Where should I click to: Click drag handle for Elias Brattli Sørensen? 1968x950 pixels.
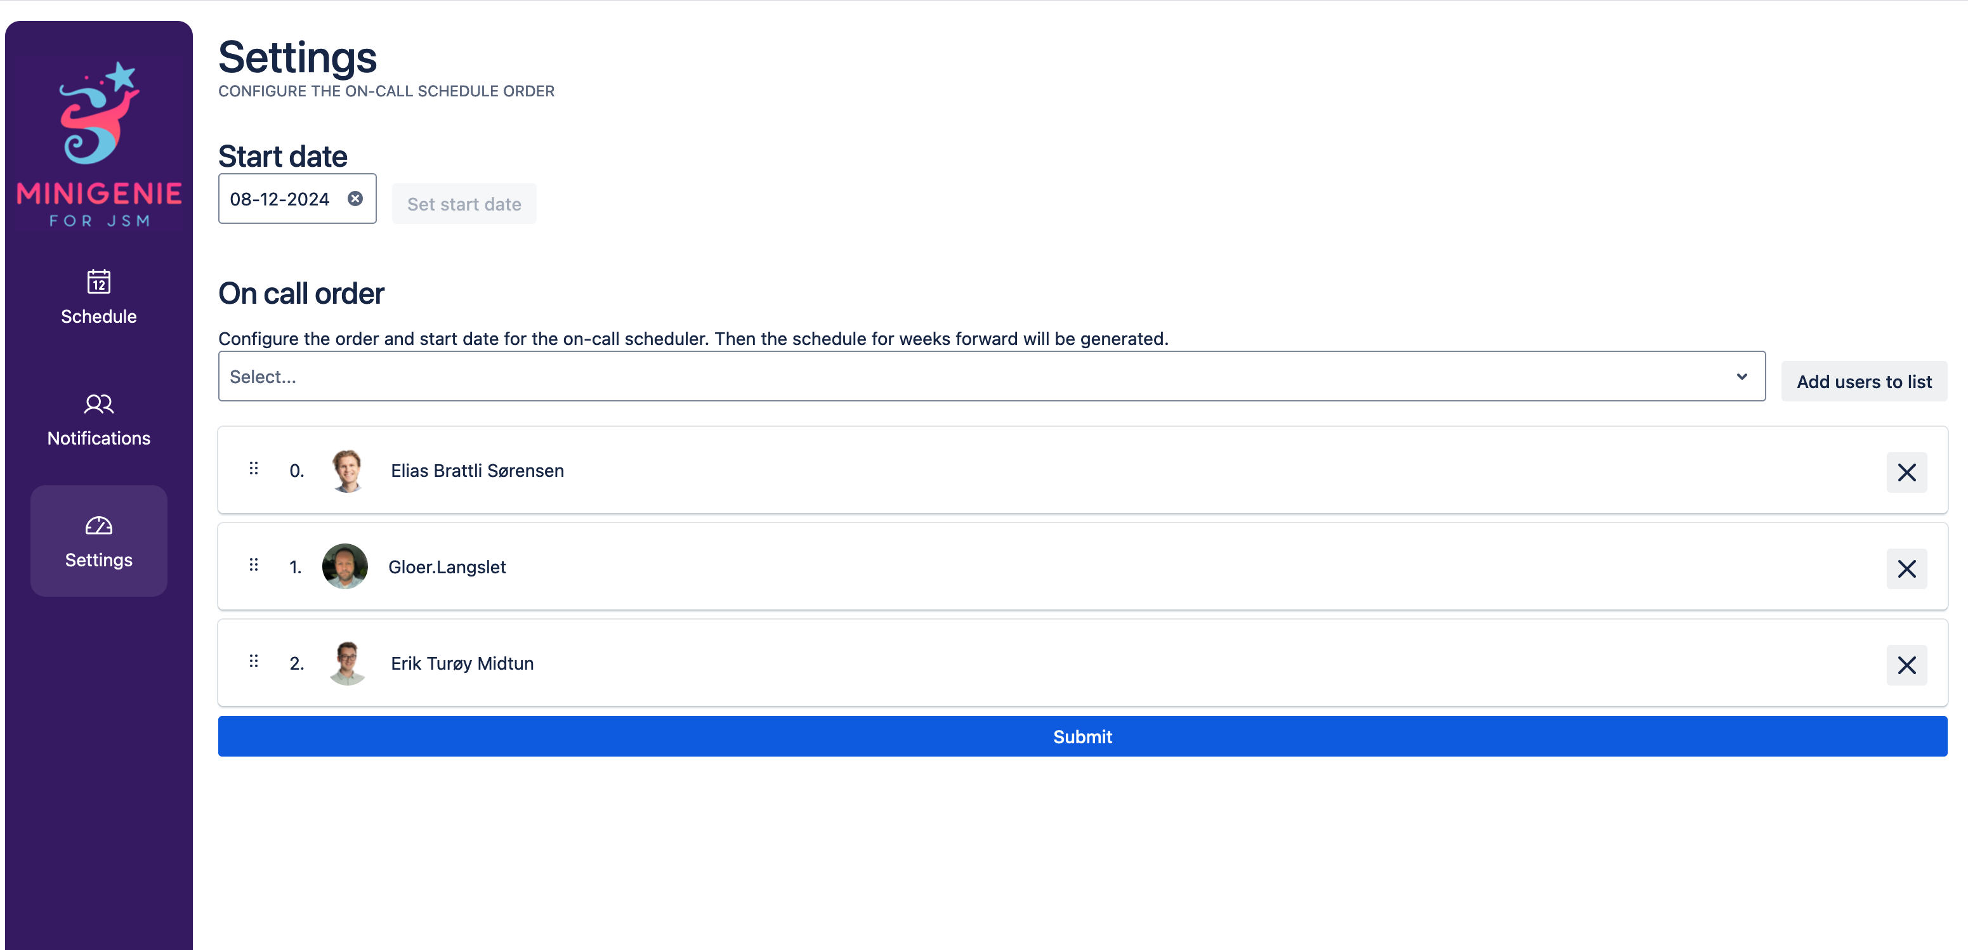coord(254,468)
